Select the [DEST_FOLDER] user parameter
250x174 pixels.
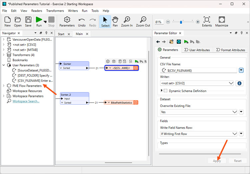coord(32,75)
